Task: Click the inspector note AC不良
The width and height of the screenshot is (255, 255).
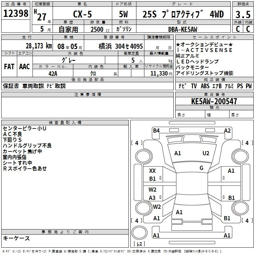Action: click(12, 134)
